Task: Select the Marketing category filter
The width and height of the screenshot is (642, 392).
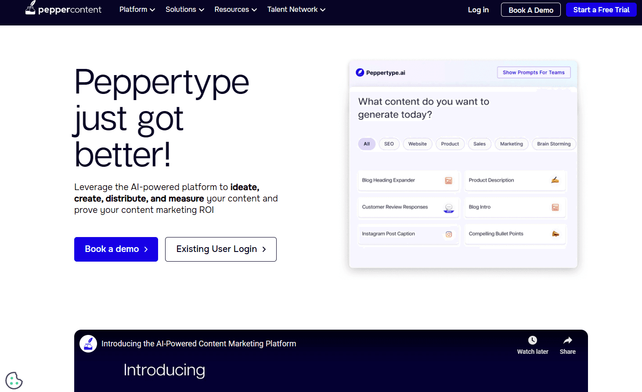Action: (x=512, y=144)
